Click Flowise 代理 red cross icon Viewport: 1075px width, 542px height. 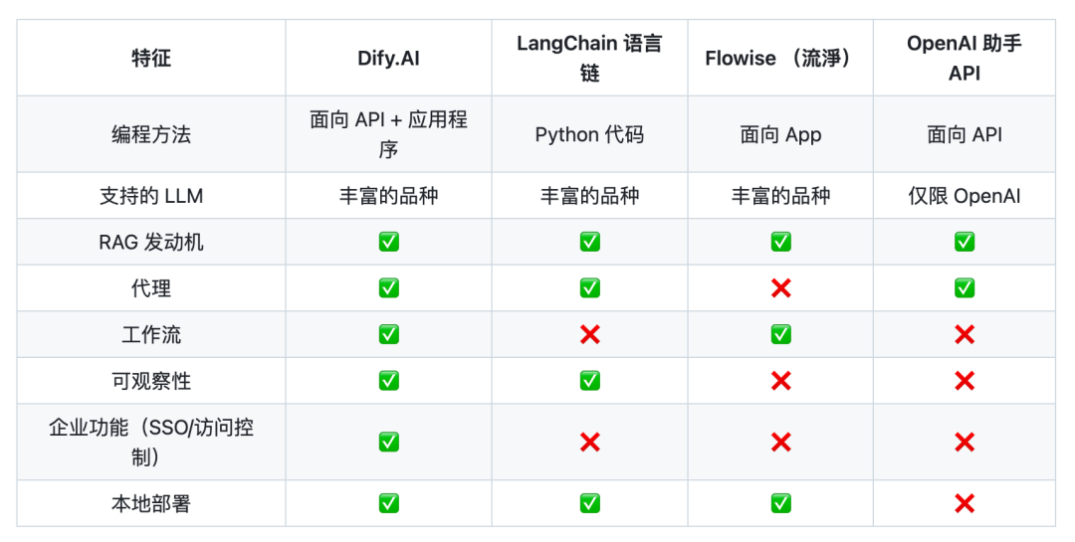coord(781,288)
